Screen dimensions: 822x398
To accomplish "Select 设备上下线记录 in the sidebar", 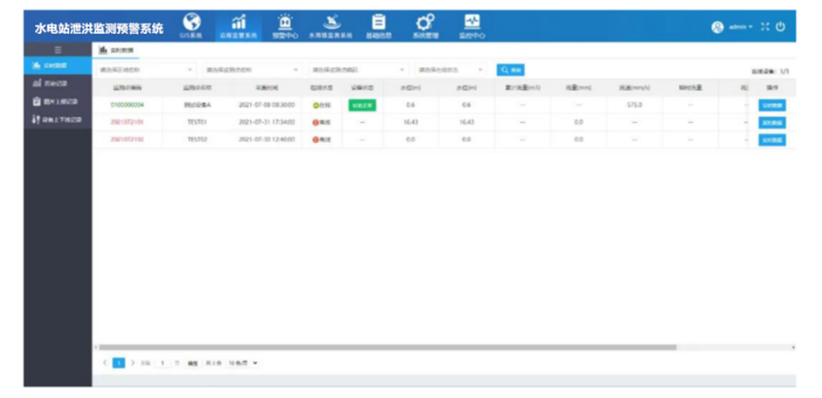I will [56, 119].
